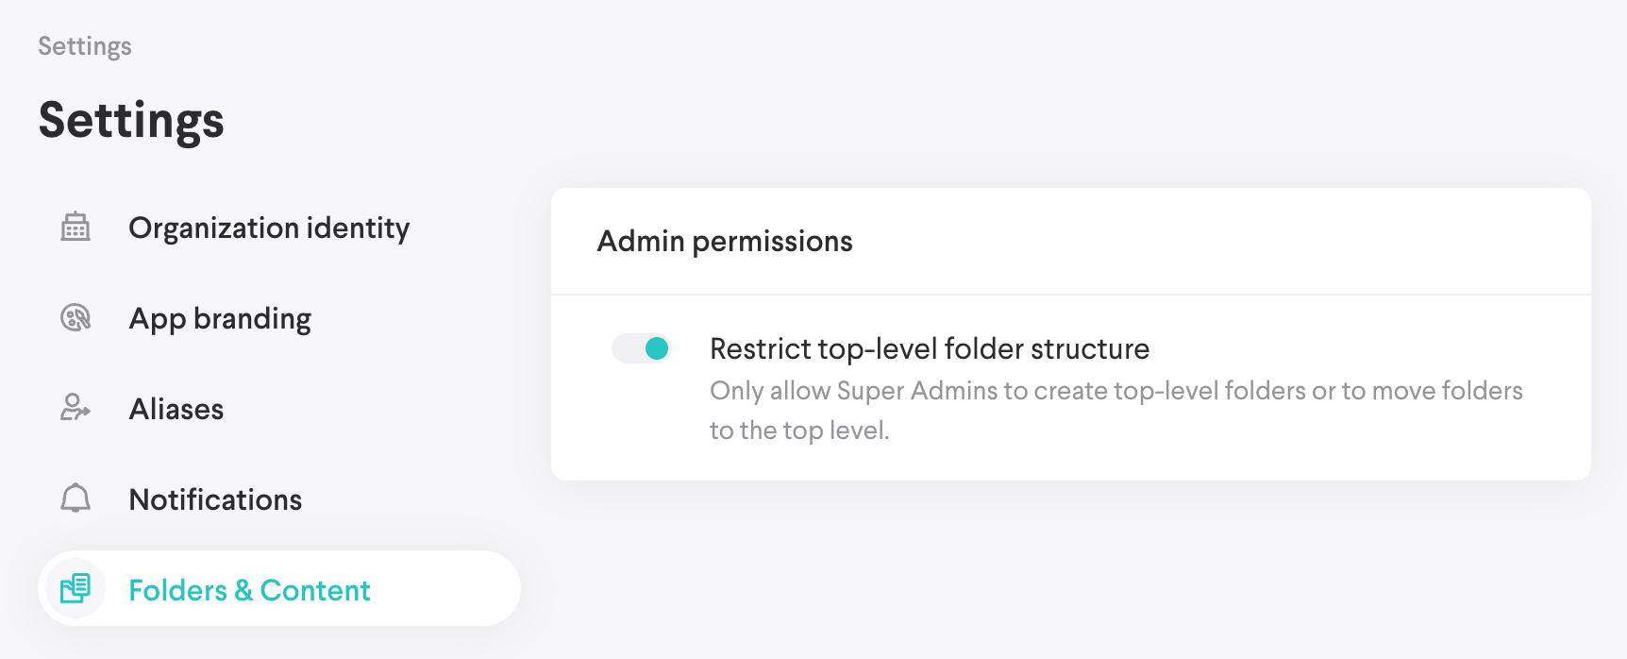Click the Notifications bell icon
The image size is (1627, 659).
pyautogui.click(x=75, y=498)
